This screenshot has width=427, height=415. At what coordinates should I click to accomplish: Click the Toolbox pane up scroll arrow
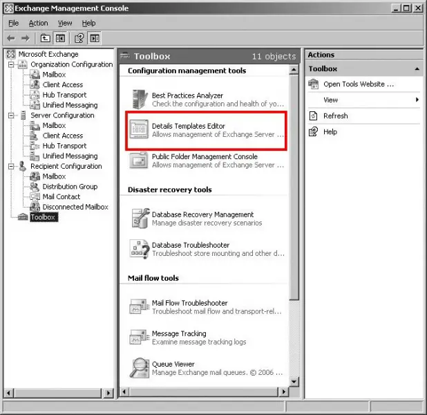coord(294,70)
